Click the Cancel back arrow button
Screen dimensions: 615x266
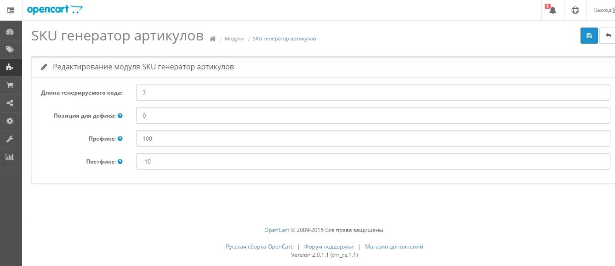[x=608, y=36]
